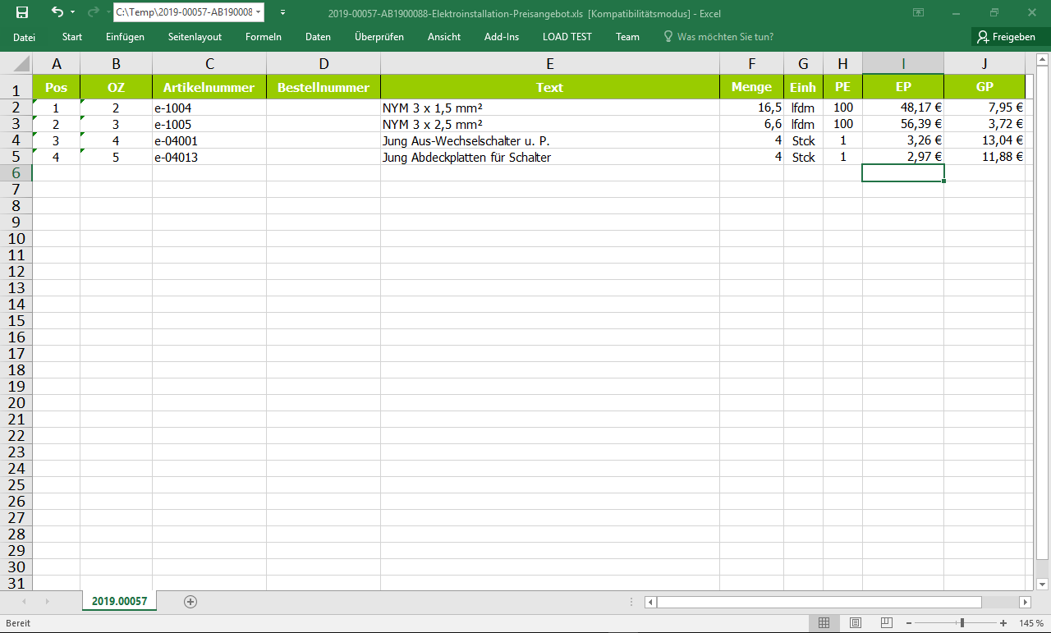Open the Seitenlayout ribbon tab
The height and width of the screenshot is (633, 1051).
coord(195,37)
